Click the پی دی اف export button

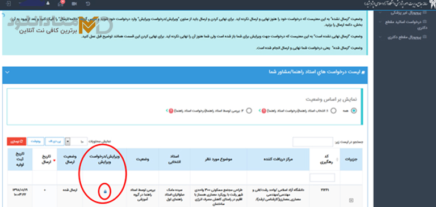click(x=55, y=141)
